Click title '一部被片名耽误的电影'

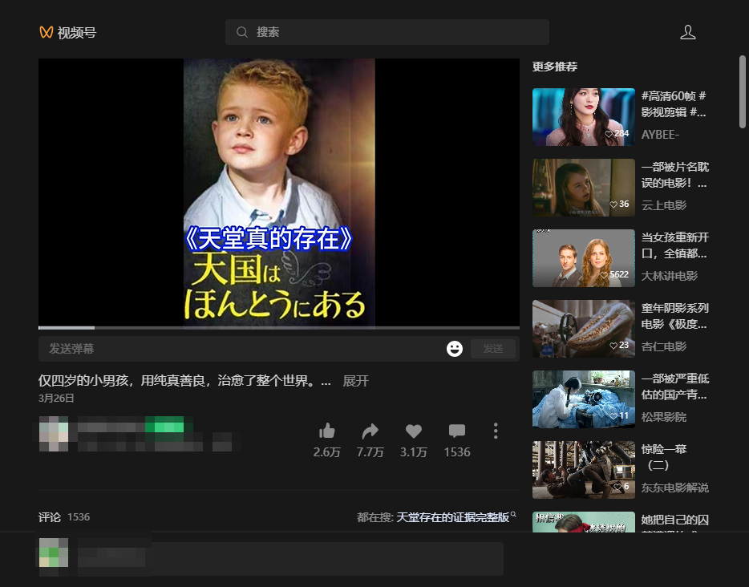tap(674, 175)
